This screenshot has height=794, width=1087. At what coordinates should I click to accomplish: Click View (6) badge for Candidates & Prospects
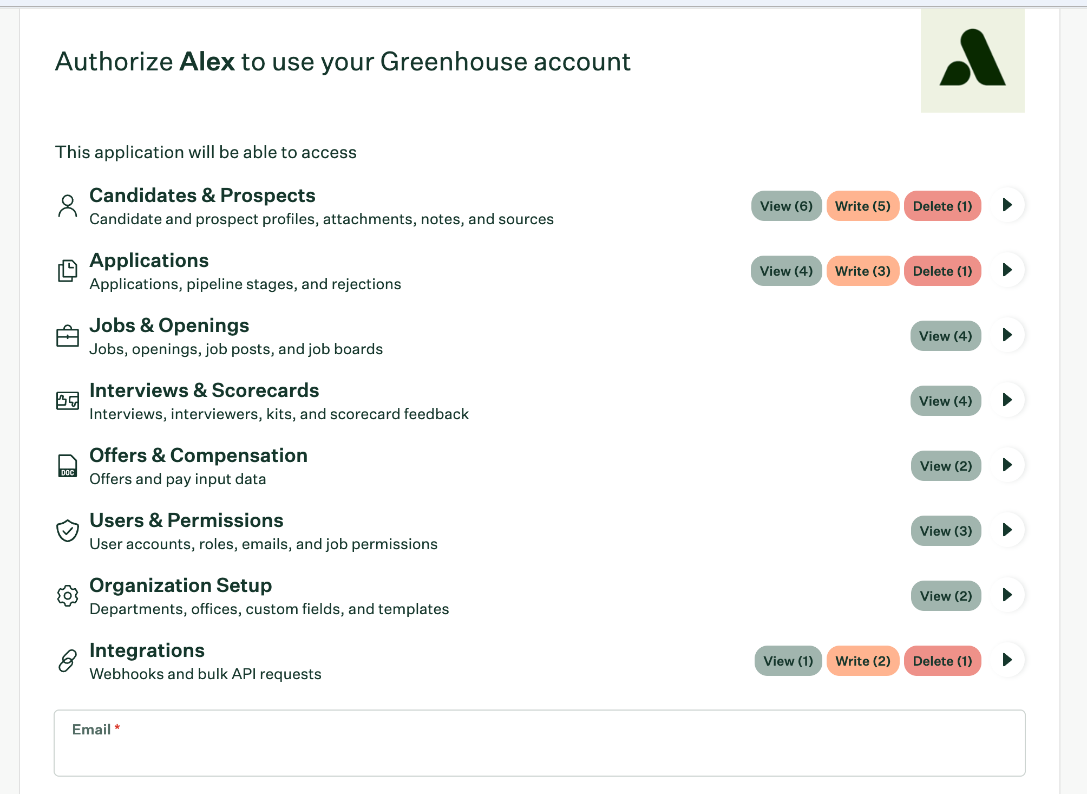[787, 206]
